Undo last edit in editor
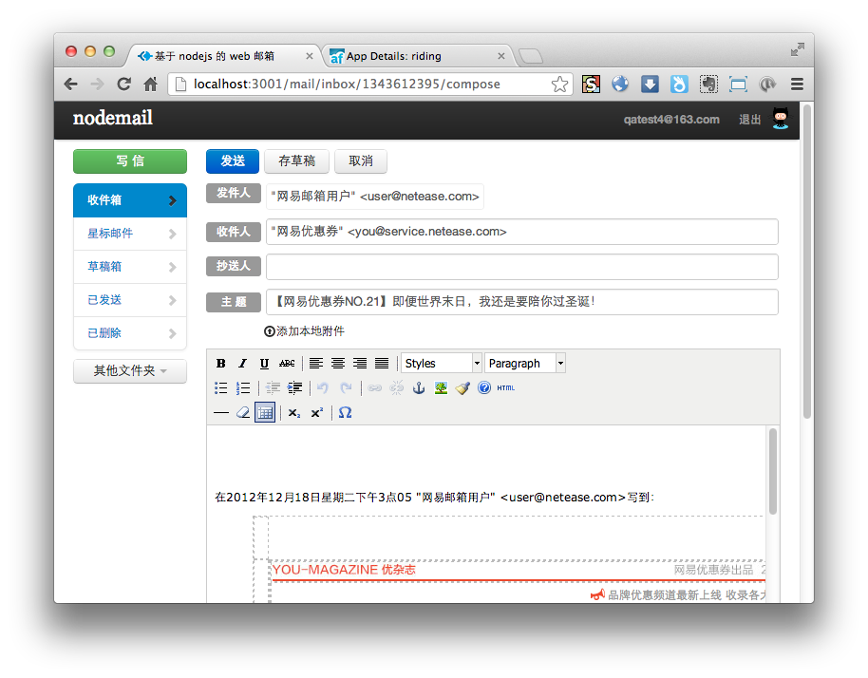The height and width of the screenshot is (678, 868). [x=323, y=388]
